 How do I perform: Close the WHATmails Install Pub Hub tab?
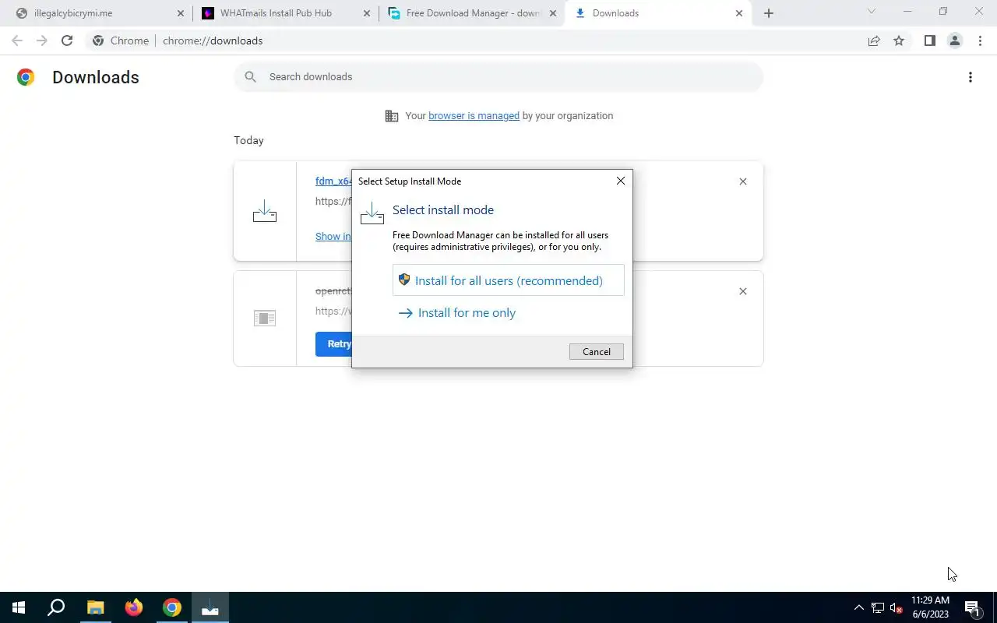pos(366,13)
